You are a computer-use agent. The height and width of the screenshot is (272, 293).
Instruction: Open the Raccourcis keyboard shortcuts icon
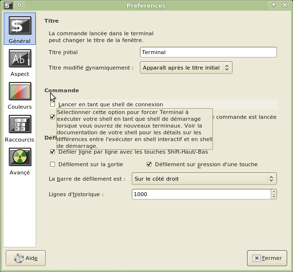coord(20,124)
